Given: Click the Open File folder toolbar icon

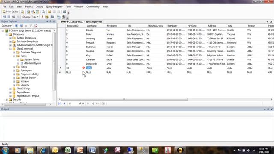Looking at the screenshot, I should [x=49, y=12].
